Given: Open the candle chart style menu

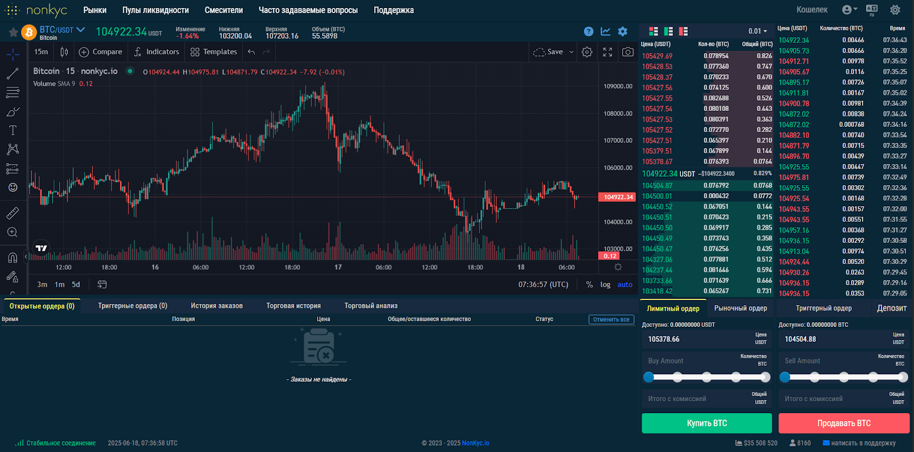Looking at the screenshot, I should click(64, 52).
